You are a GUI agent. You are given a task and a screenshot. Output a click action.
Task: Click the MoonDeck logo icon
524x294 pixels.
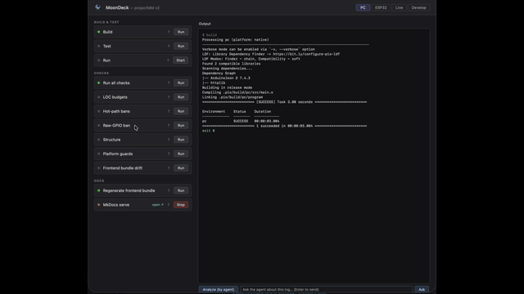coord(97,7)
